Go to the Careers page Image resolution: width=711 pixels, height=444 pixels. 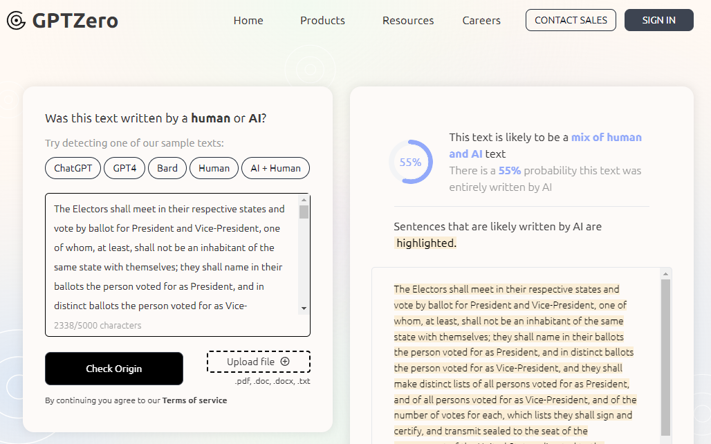coord(481,21)
